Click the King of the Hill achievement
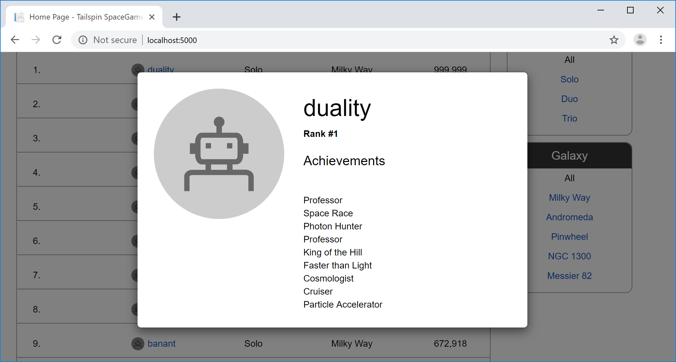This screenshot has width=676, height=362. click(333, 252)
